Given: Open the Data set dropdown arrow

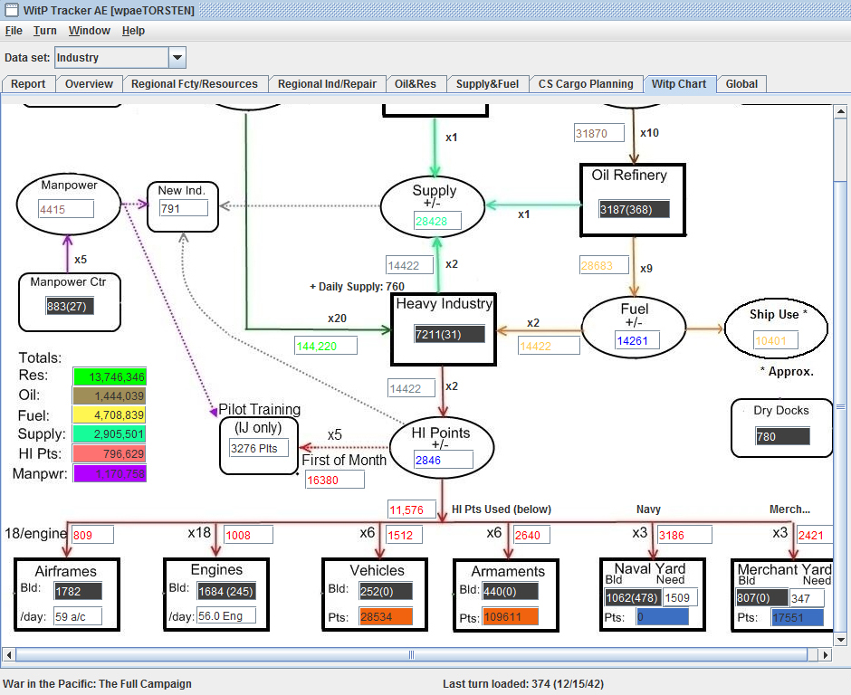Looking at the screenshot, I should click(177, 58).
